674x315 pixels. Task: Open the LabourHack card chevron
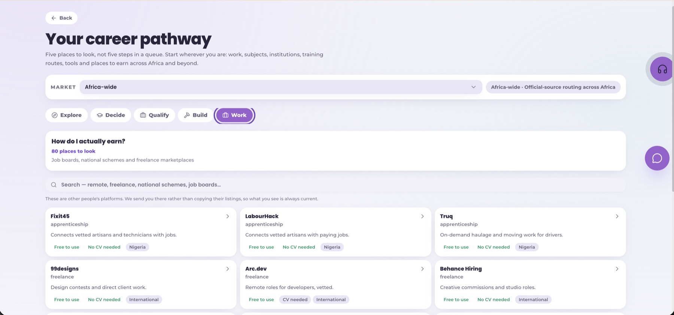click(x=422, y=216)
